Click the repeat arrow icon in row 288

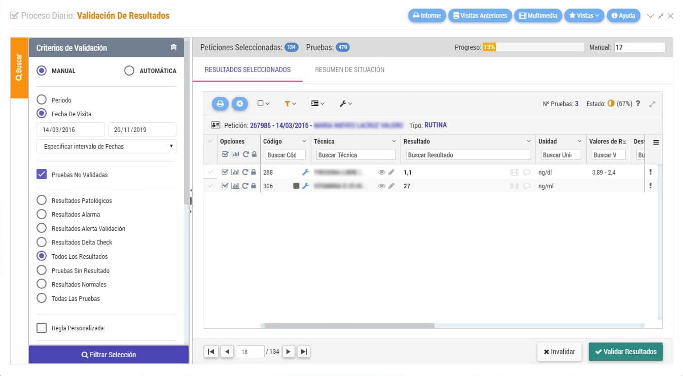coord(245,172)
